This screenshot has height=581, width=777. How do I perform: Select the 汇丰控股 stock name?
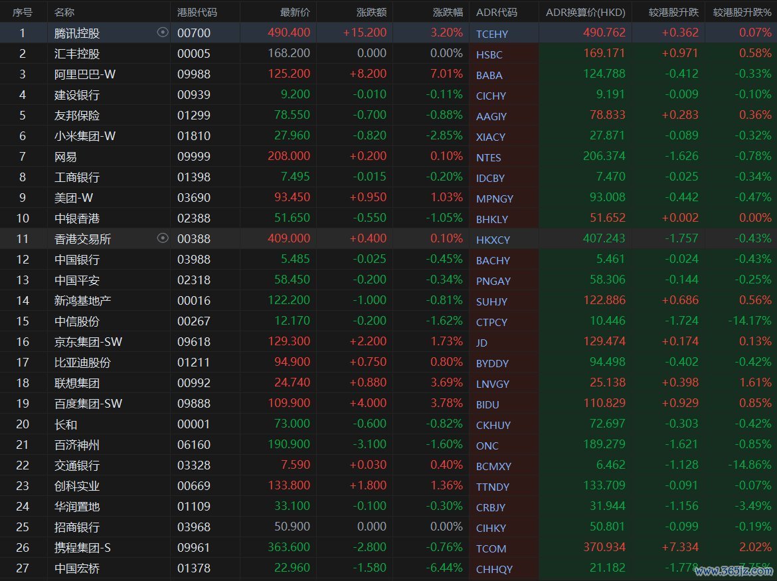(77, 54)
